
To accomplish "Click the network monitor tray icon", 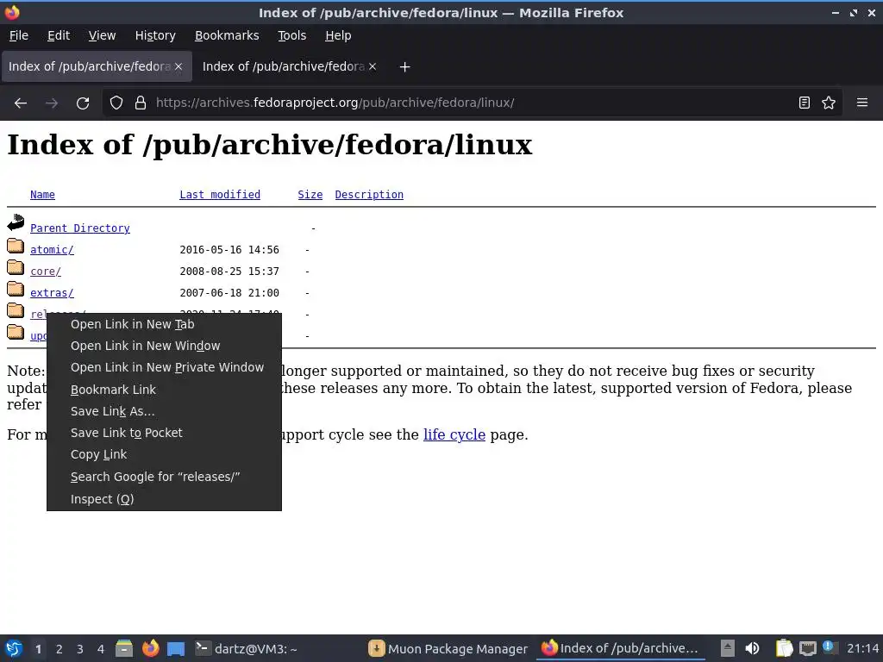I will pos(808,648).
